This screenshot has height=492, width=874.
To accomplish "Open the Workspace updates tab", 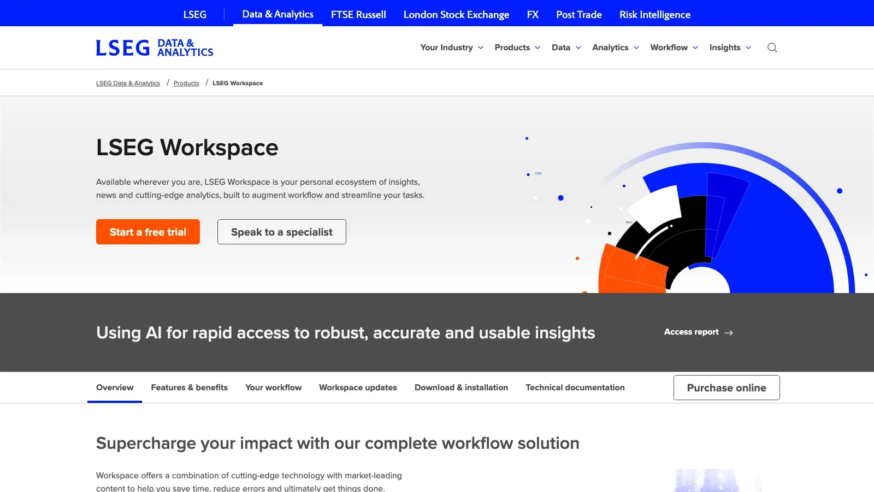I will (358, 388).
